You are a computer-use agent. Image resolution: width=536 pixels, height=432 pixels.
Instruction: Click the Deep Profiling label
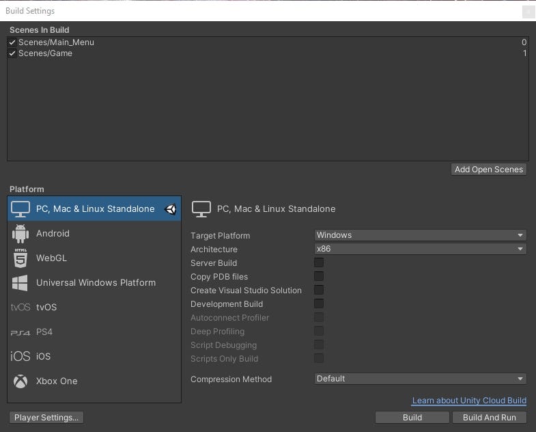click(218, 332)
